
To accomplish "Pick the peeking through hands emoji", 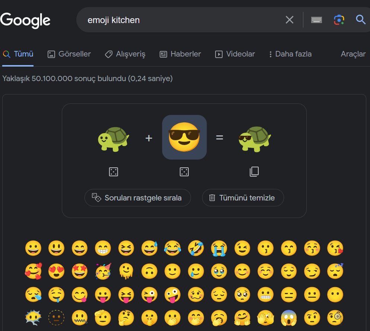I will 265,318.
